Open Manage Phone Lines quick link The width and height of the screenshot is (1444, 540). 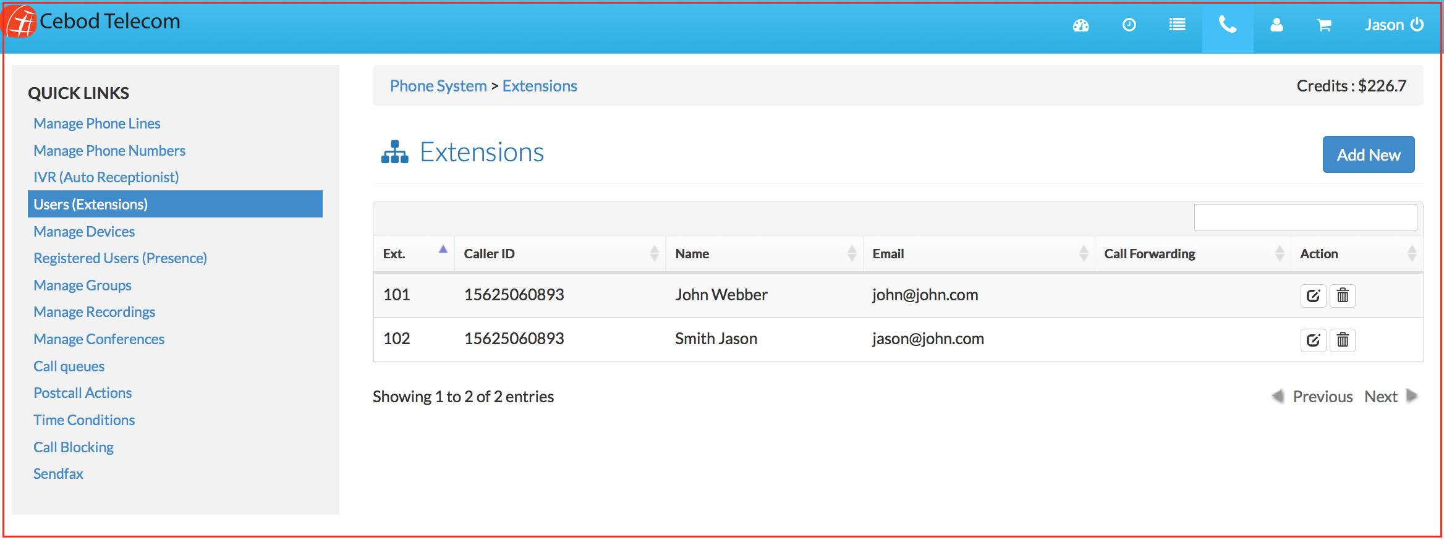pos(97,124)
